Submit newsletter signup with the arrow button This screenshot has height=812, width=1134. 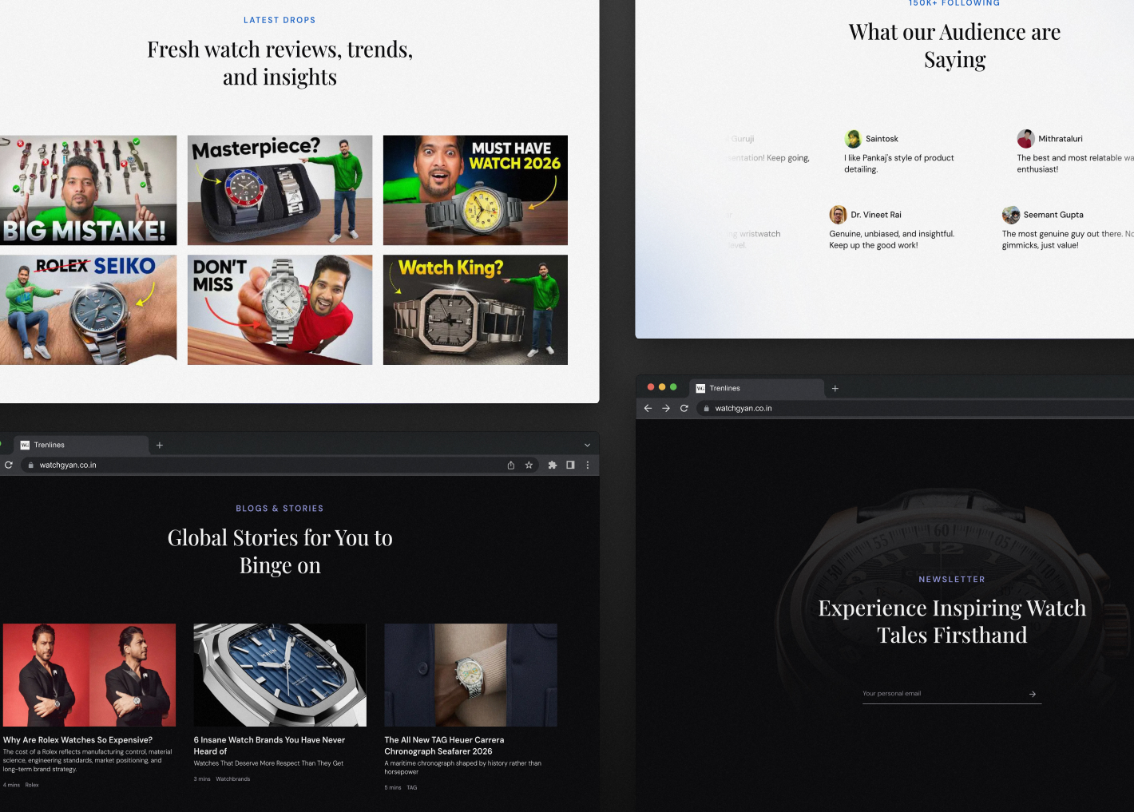(1032, 694)
